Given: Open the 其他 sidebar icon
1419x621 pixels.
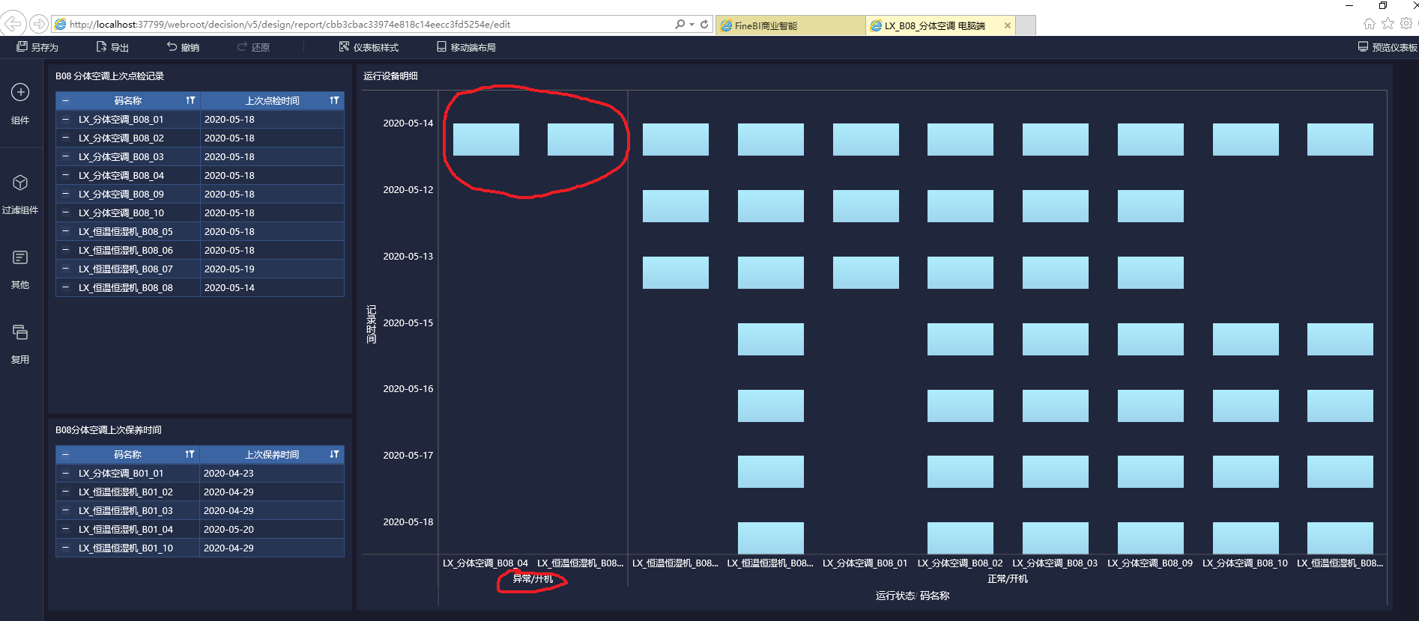Looking at the screenshot, I should click(x=20, y=257).
